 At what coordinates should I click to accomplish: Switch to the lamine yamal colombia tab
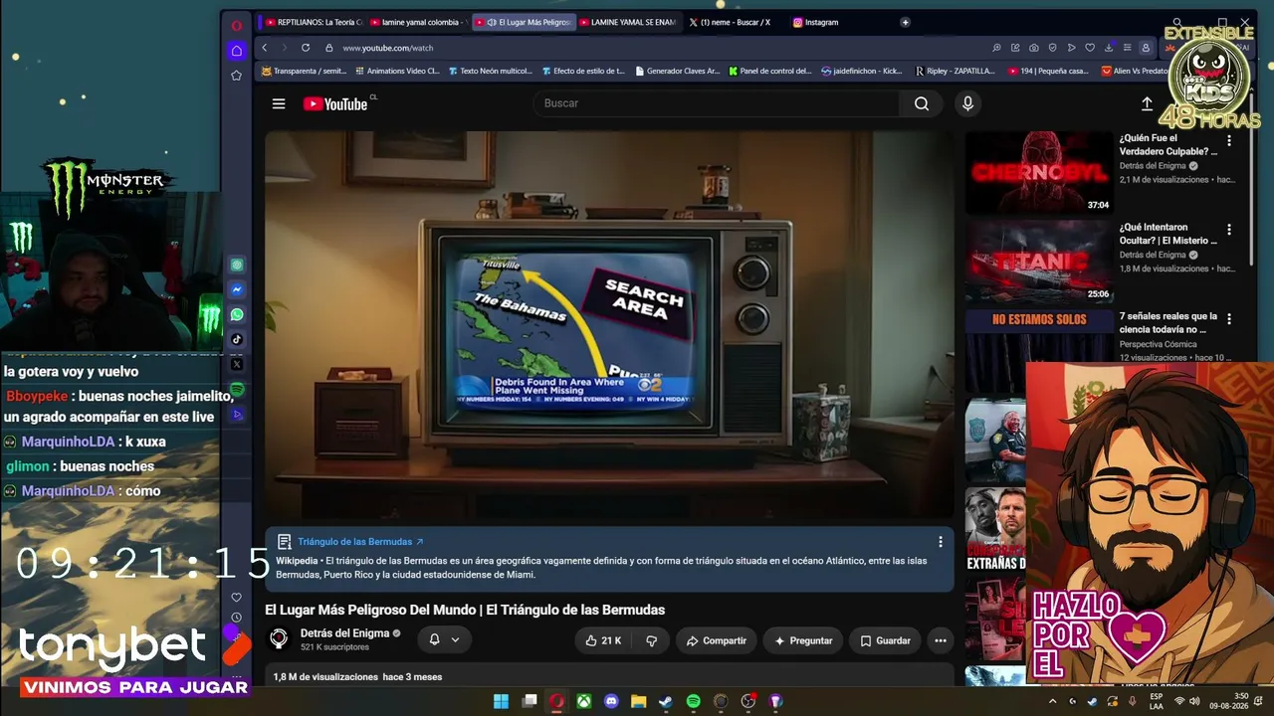pyautogui.click(x=418, y=22)
